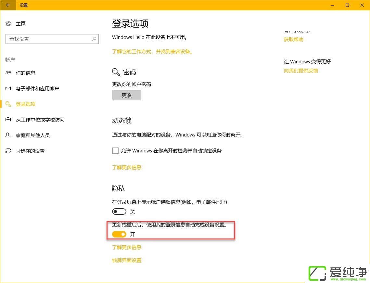Select 同步你的设置 in sidebar
The image size is (370, 283).
[x=30, y=150]
